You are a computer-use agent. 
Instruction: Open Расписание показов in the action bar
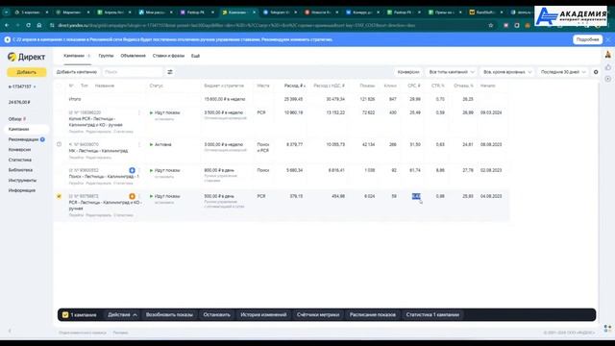tap(373, 314)
